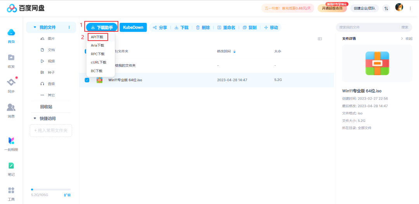Collapse the 快捷访问 section

click(x=35, y=118)
